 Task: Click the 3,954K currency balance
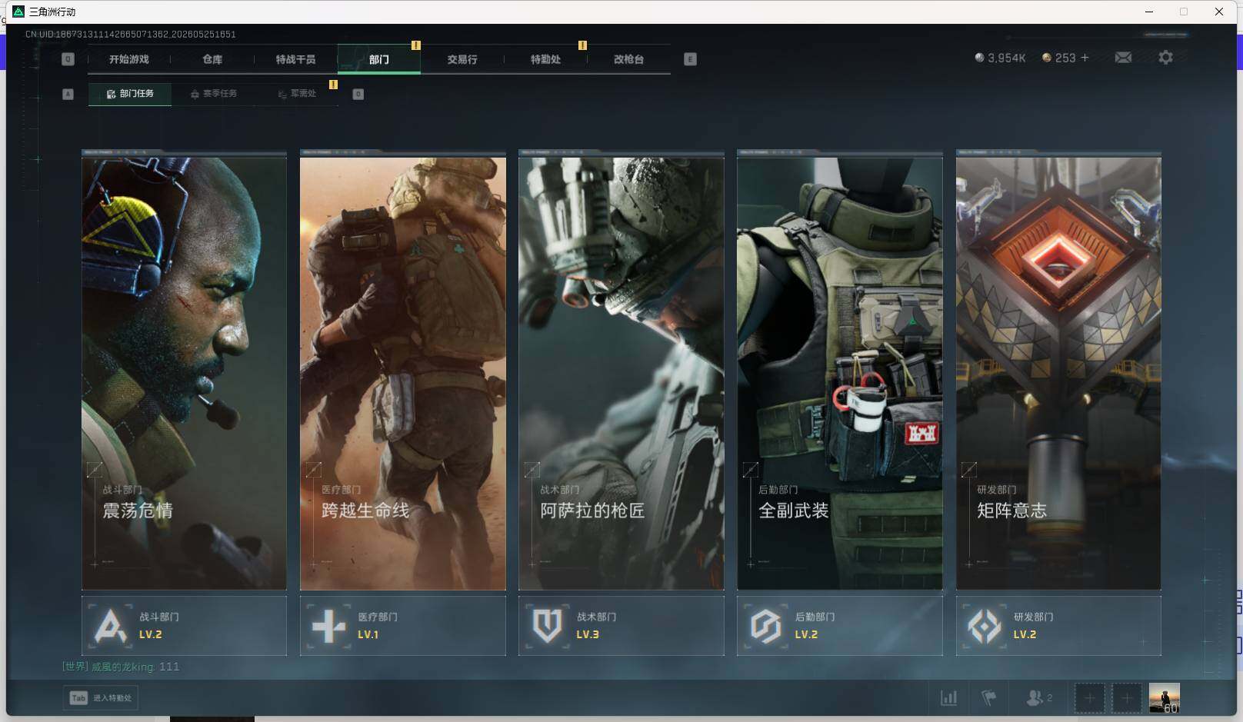pyautogui.click(x=1000, y=58)
